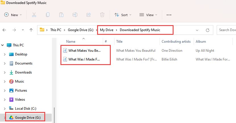Expand the Desktop tree node
This screenshot has width=236, height=123.
[x=5, y=54]
